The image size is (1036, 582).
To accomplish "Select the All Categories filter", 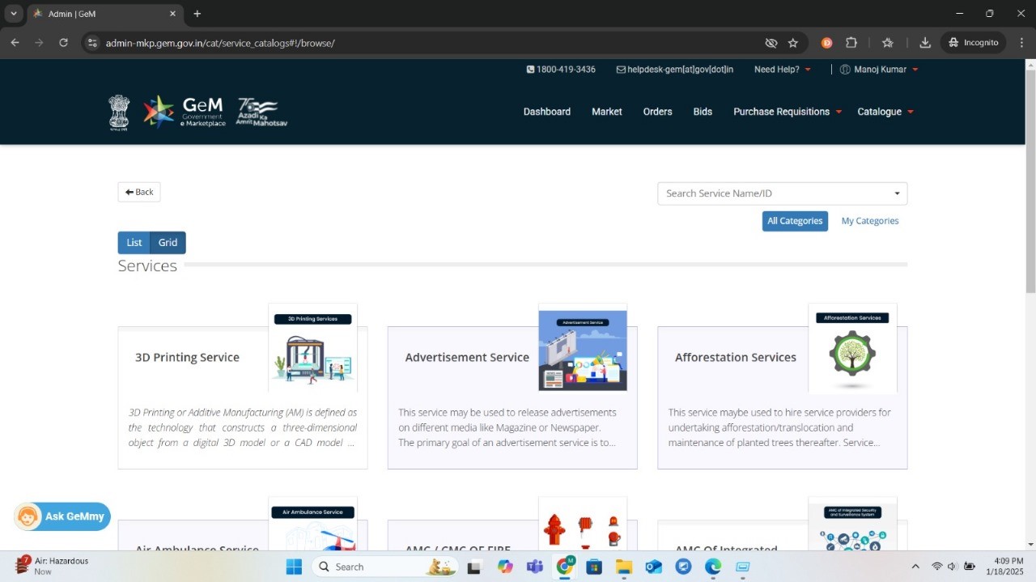I will pos(795,221).
